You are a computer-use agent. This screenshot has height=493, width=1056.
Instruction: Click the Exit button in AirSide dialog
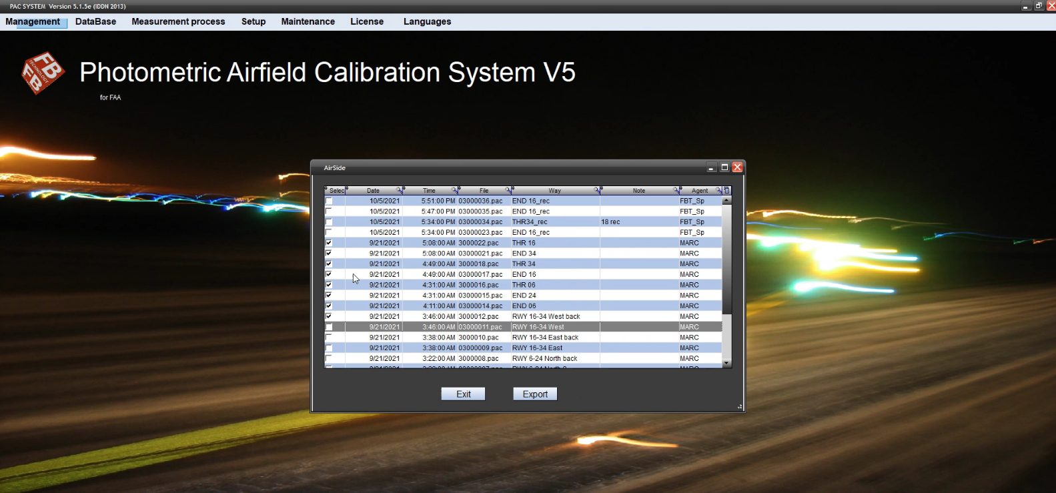(x=463, y=394)
